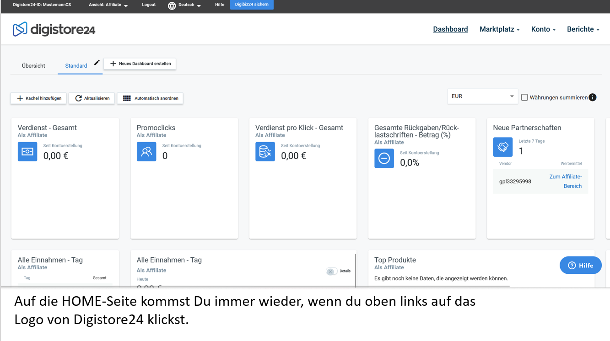This screenshot has width=610, height=341.
Task: Click the pencil edit icon beside Standard
Action: (97, 63)
